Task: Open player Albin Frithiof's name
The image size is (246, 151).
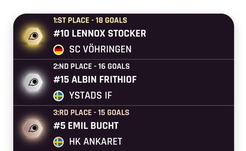Action: click(104, 80)
